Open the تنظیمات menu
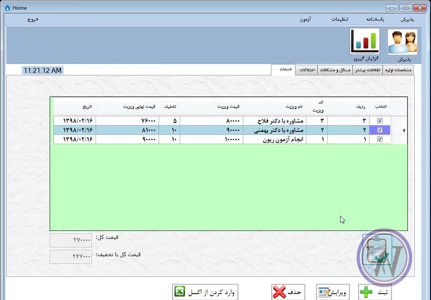The image size is (431, 300). click(339, 19)
